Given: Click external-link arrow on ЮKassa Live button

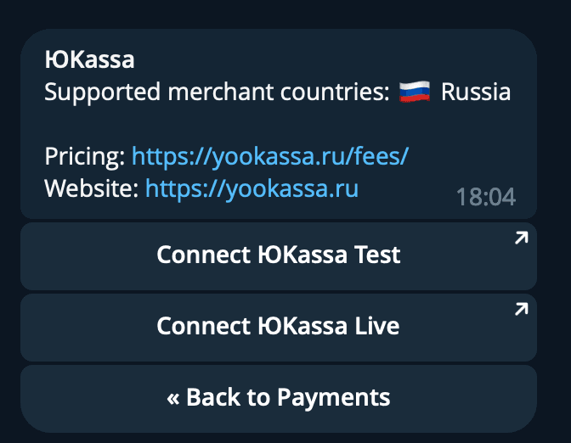Looking at the screenshot, I should pos(521,311).
